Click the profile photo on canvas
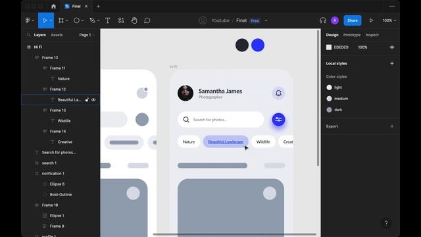Viewport: 421px width, 237px height. pyautogui.click(x=186, y=93)
